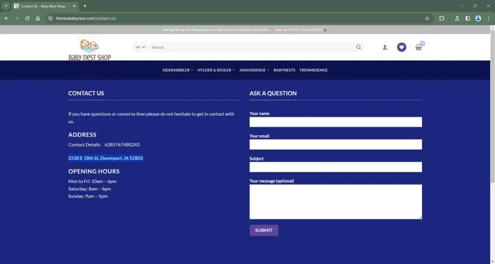Open the BABYNESTS menu item
495x264 pixels.
tap(284, 70)
